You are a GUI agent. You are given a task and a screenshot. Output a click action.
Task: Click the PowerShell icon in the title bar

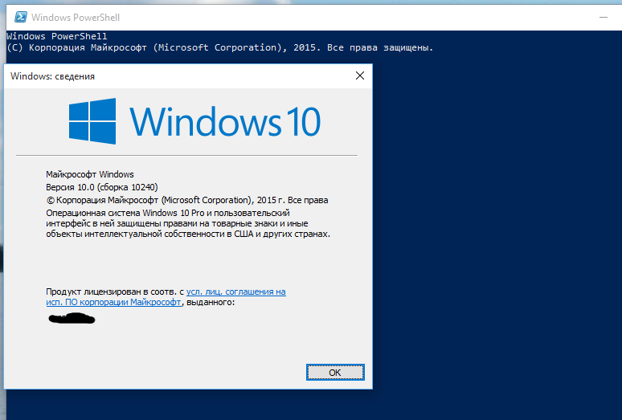point(21,17)
